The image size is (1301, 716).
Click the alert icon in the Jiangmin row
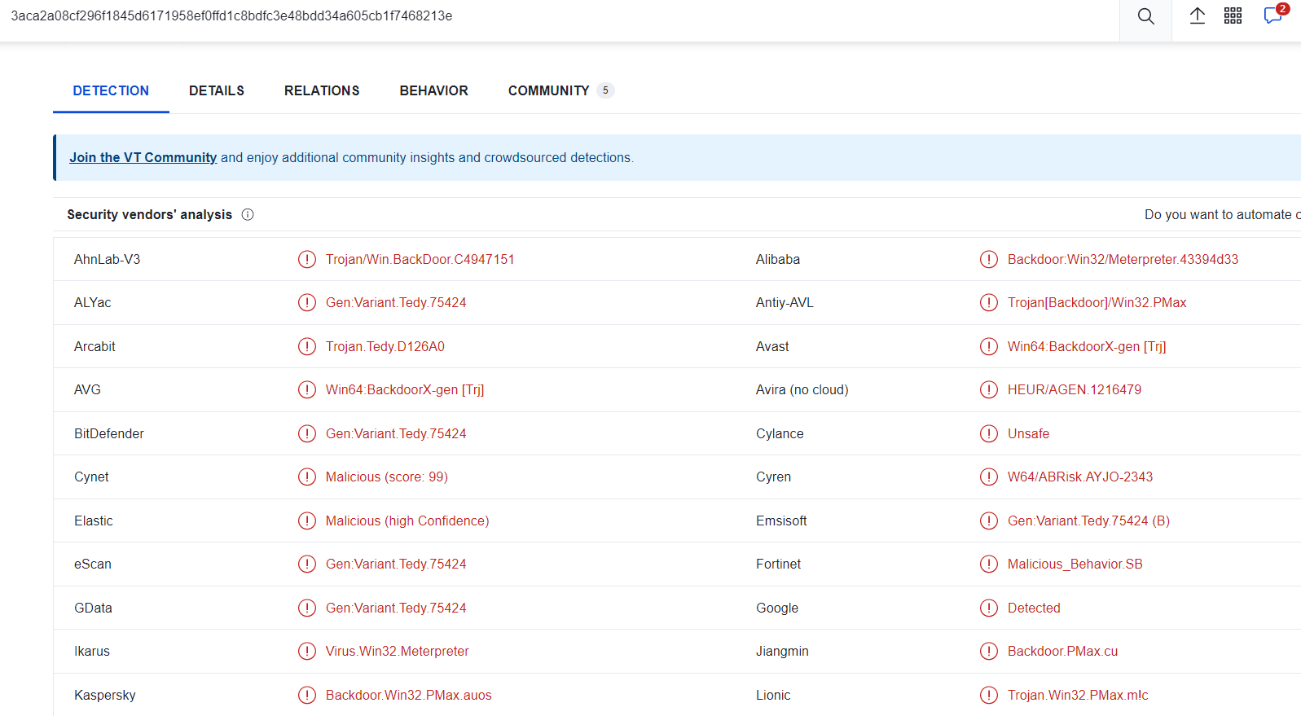coord(989,651)
